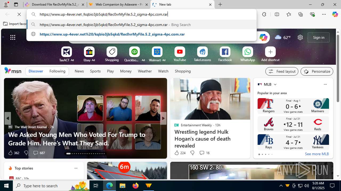Open the MSN logo home link

click(13, 71)
